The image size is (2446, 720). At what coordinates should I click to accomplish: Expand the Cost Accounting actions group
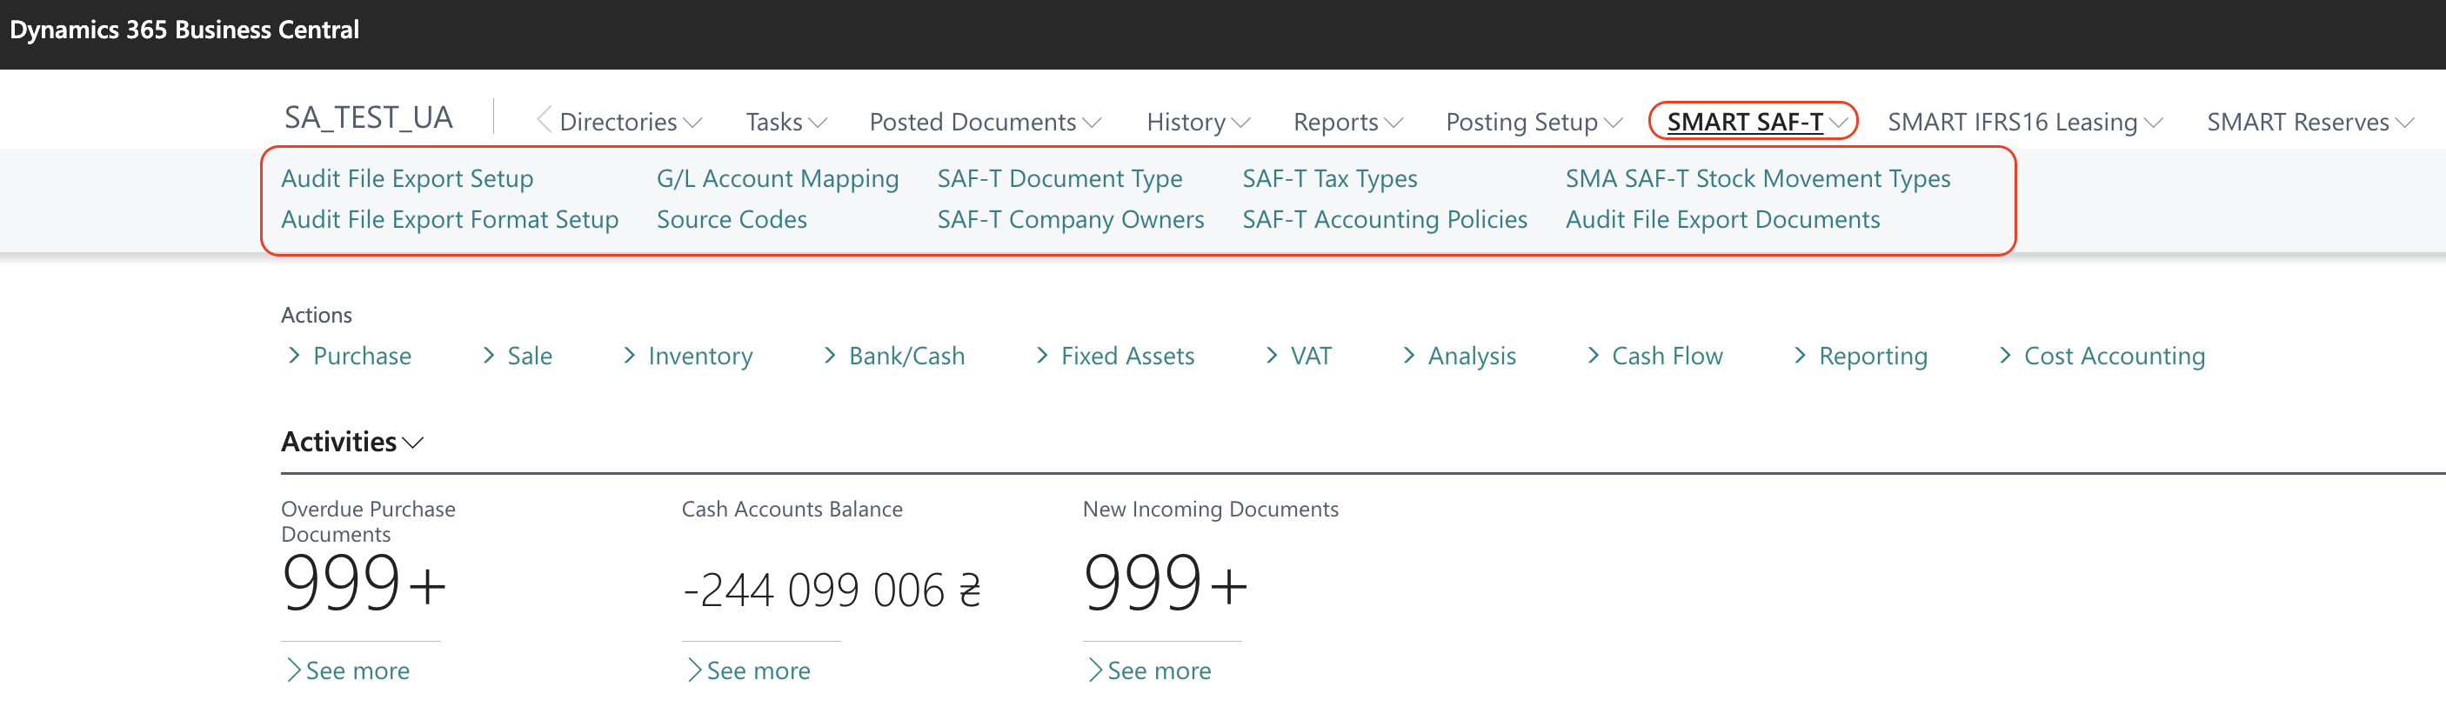point(2102,356)
